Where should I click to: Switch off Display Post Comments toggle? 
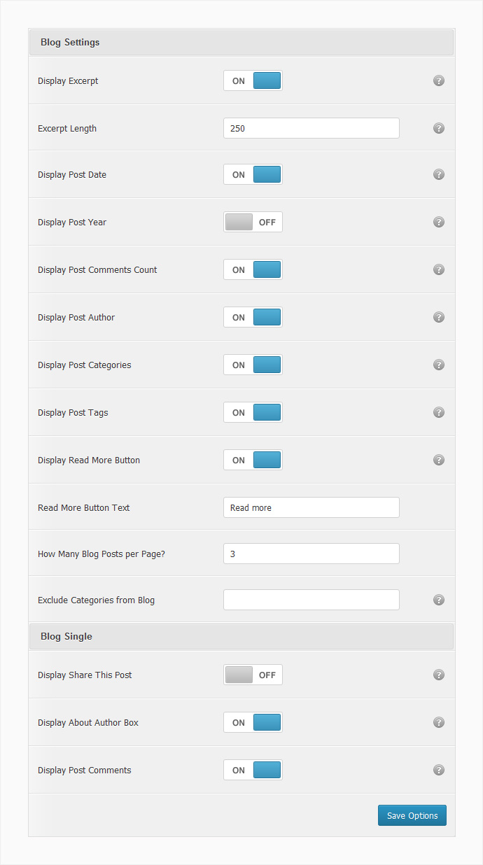(x=253, y=770)
